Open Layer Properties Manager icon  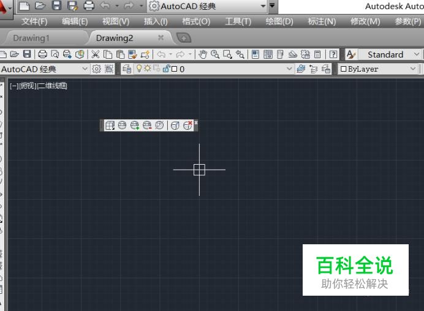click(127, 69)
